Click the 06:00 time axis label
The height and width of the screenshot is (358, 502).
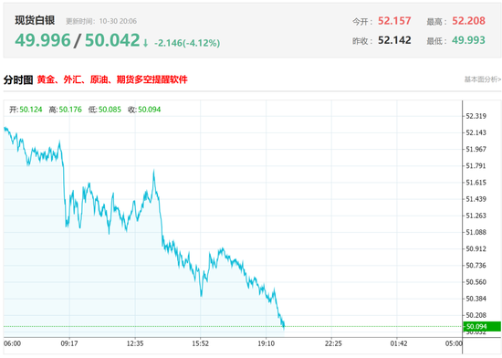(12, 343)
